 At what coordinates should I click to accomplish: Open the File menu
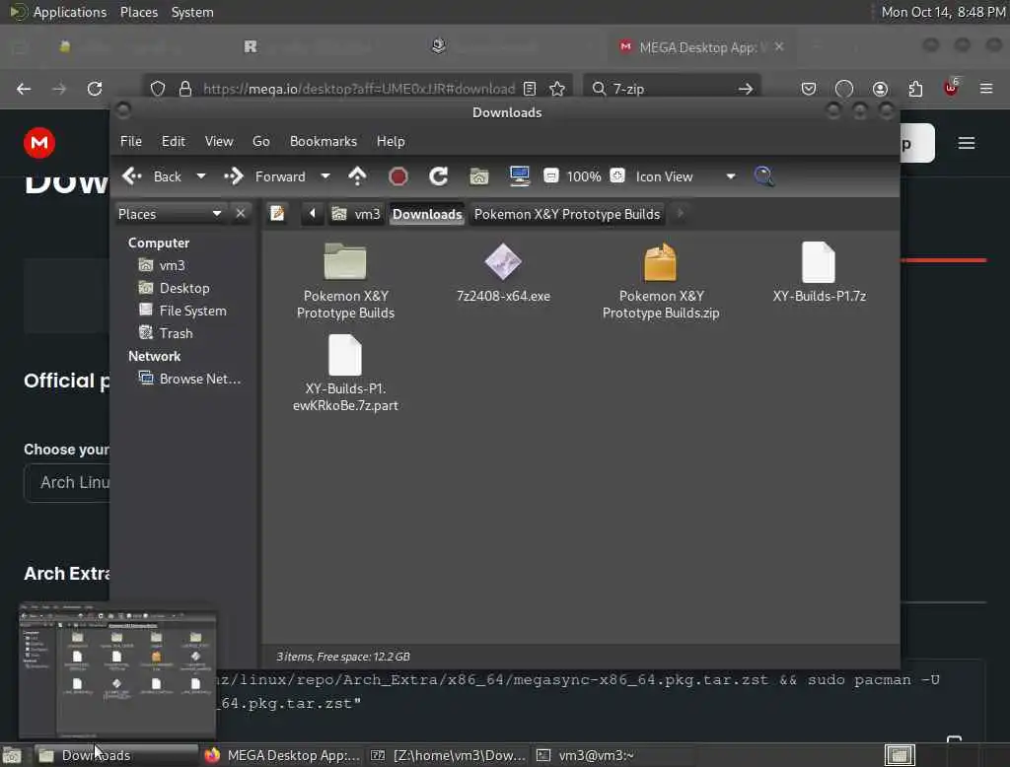131,141
